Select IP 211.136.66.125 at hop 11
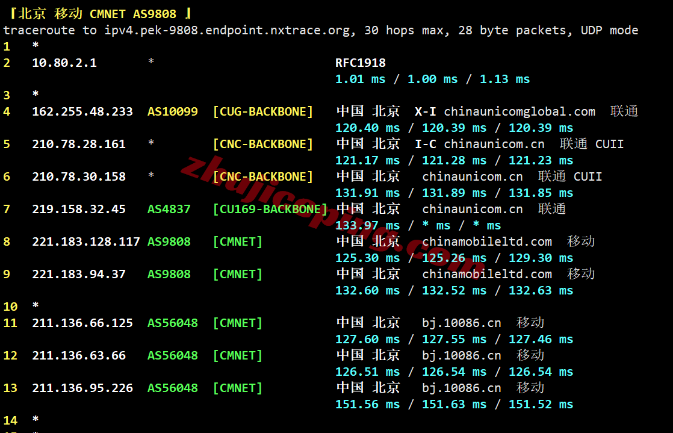The height and width of the screenshot is (433, 673). (82, 323)
